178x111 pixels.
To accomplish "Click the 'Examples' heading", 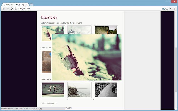I will [x=49, y=17].
